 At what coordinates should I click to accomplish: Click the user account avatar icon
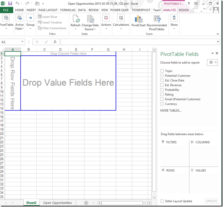216,10
